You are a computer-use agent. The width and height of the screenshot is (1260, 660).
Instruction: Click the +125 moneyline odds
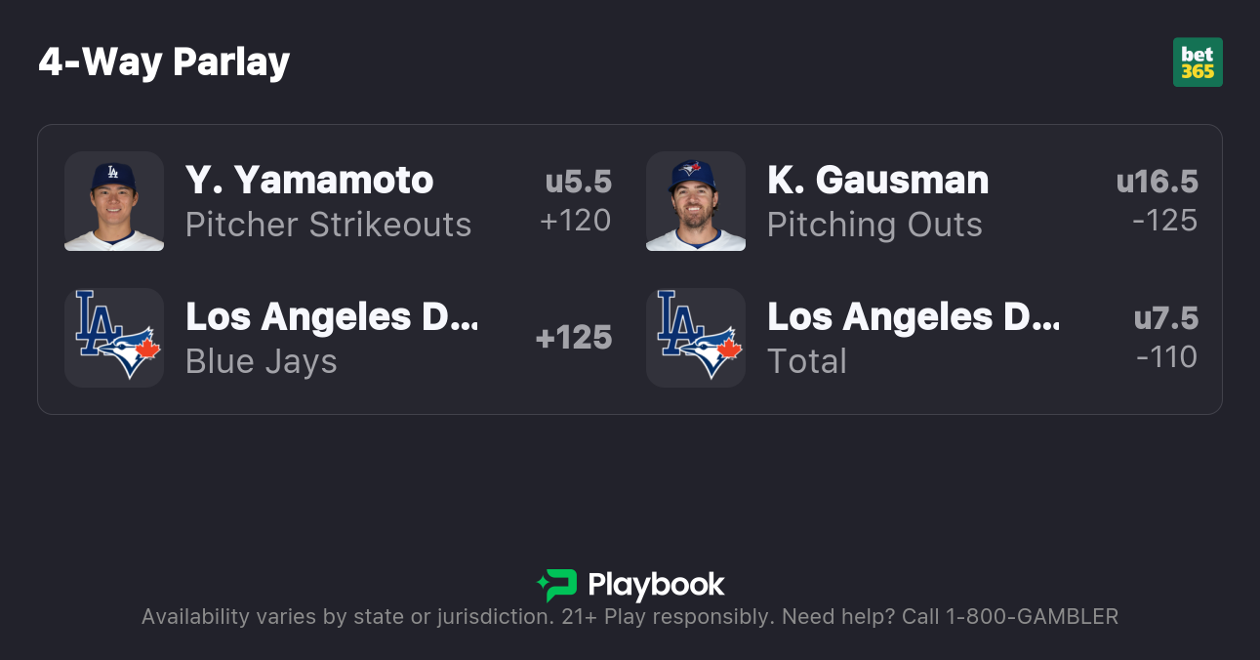[574, 338]
